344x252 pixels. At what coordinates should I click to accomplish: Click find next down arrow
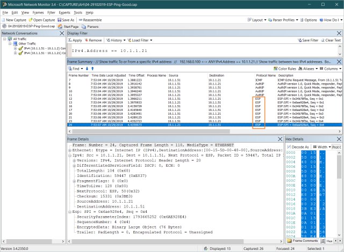pos(87,69)
